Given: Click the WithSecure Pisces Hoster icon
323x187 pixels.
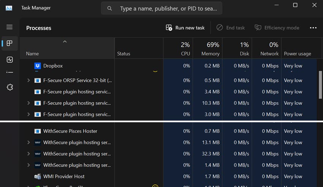Looking at the screenshot, I should point(37,131).
